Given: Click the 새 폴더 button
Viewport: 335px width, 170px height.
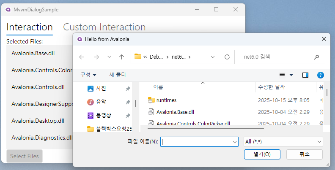Looking at the screenshot, I should tap(118, 75).
